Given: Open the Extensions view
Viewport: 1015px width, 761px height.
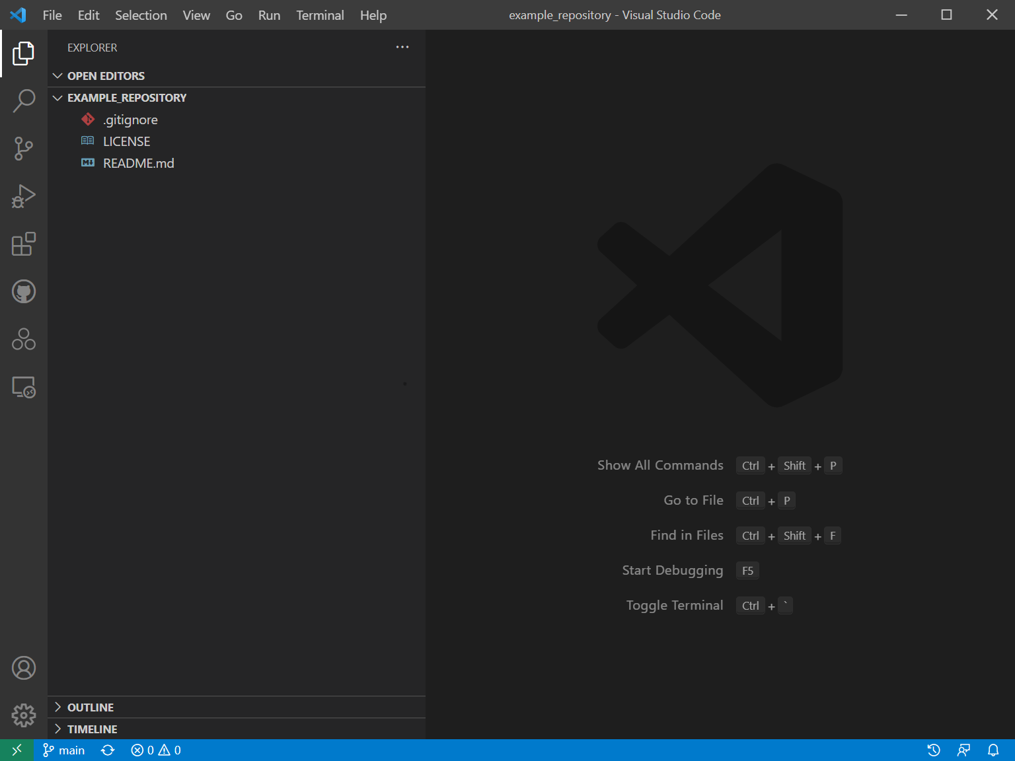Looking at the screenshot, I should click(x=24, y=244).
